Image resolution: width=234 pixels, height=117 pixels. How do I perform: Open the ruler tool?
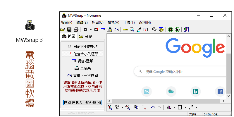125,30
